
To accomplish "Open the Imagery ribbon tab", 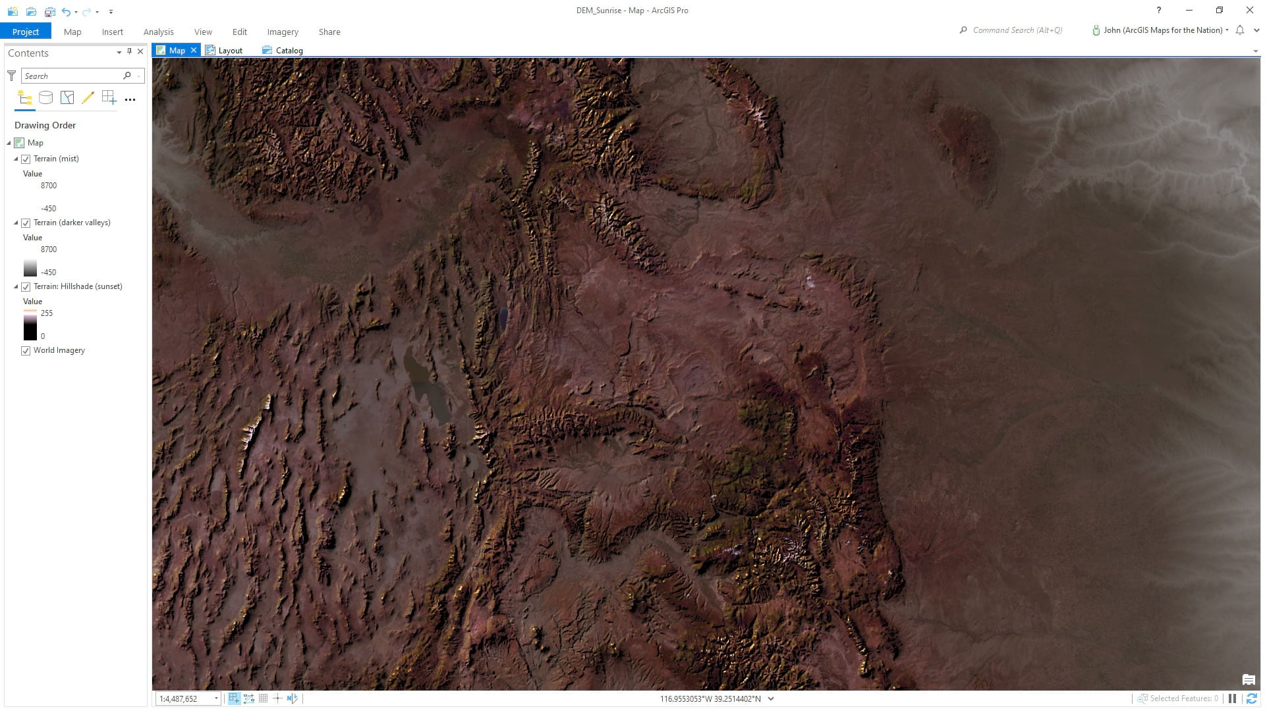I will tap(282, 32).
